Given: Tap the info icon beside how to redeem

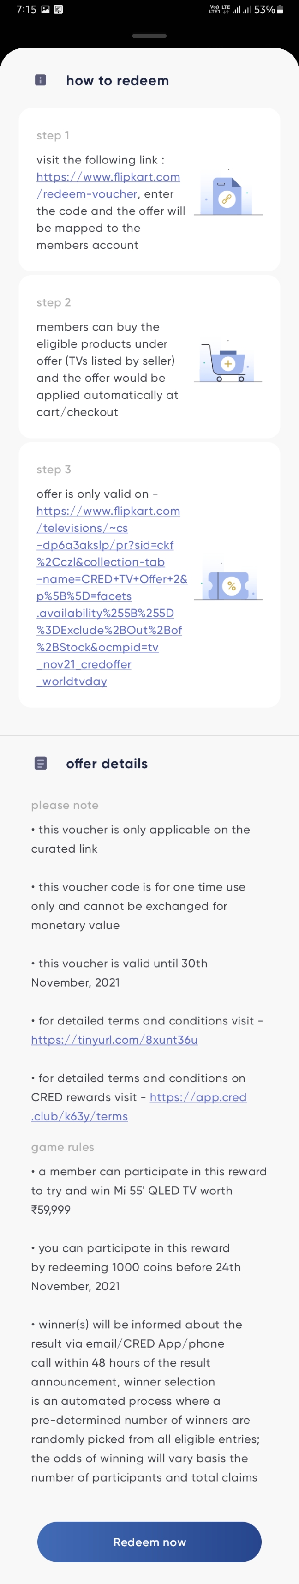Looking at the screenshot, I should pyautogui.click(x=41, y=80).
